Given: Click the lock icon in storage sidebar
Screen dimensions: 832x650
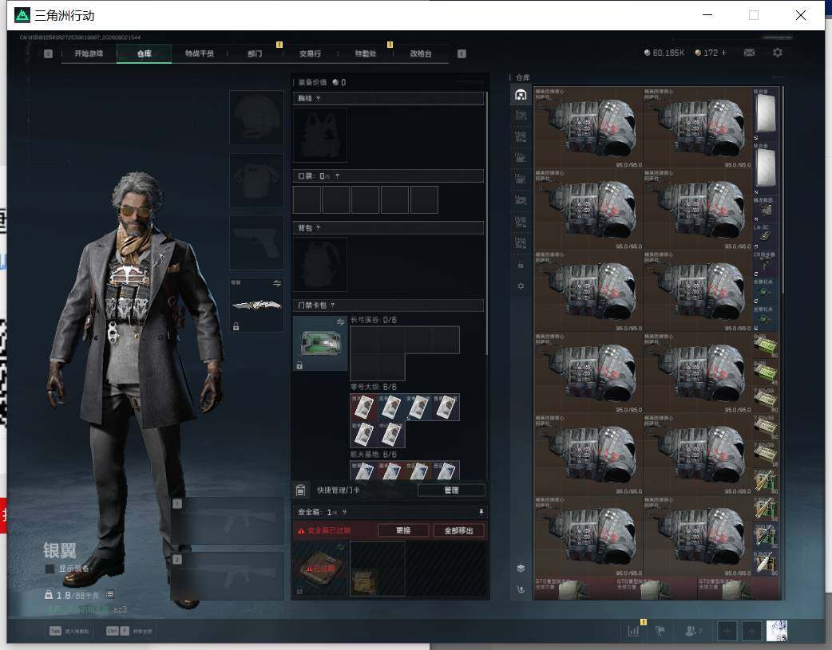Looking at the screenshot, I should click(x=521, y=265).
